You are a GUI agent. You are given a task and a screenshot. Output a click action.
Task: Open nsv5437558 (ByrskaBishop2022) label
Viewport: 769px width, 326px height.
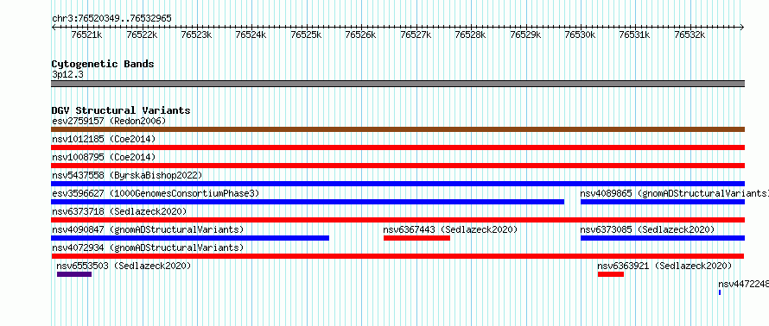pyautogui.click(x=127, y=175)
